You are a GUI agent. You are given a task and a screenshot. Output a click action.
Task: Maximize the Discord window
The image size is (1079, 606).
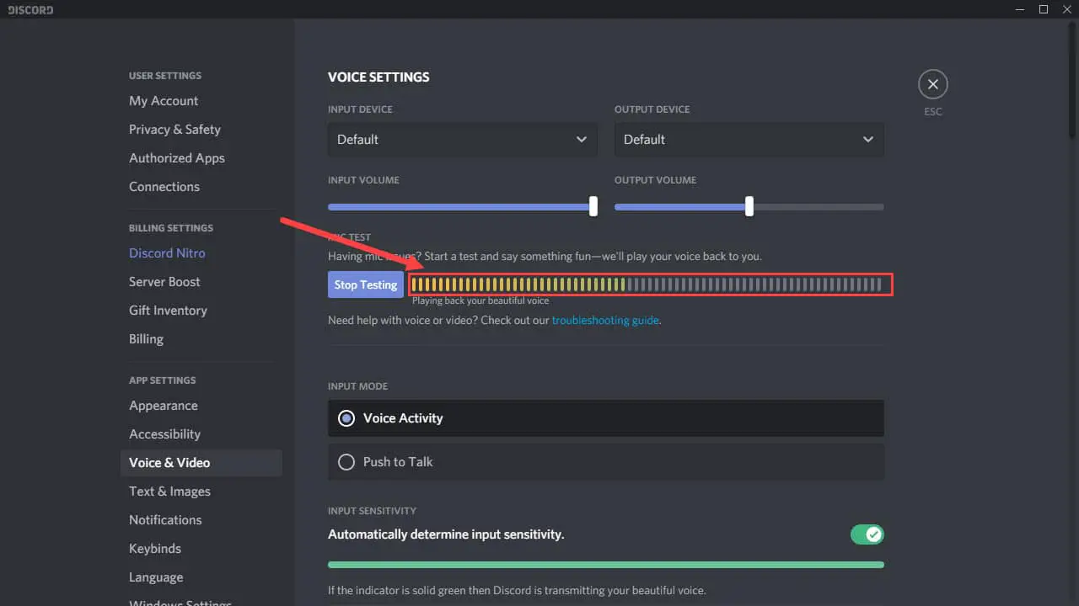1044,9
